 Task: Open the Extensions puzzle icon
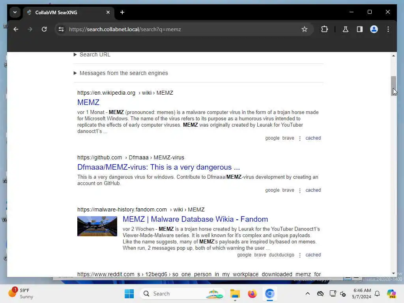click(324, 29)
